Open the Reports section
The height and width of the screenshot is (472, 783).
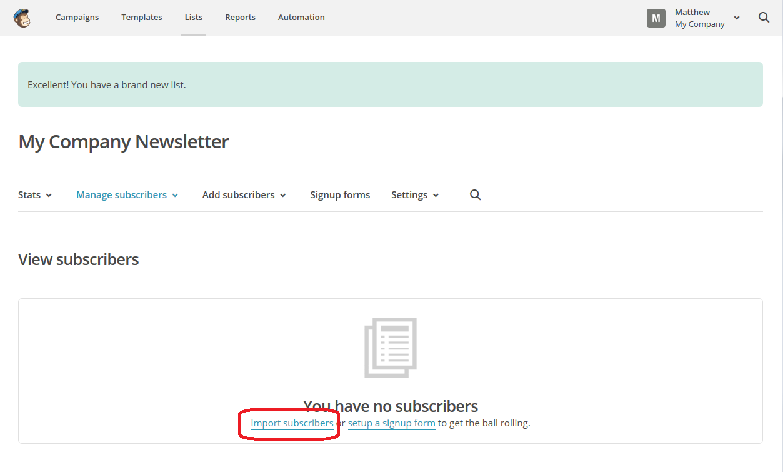coord(240,18)
